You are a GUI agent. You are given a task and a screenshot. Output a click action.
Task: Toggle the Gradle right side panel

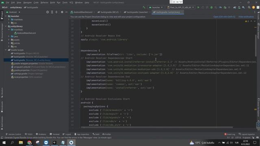258,16
